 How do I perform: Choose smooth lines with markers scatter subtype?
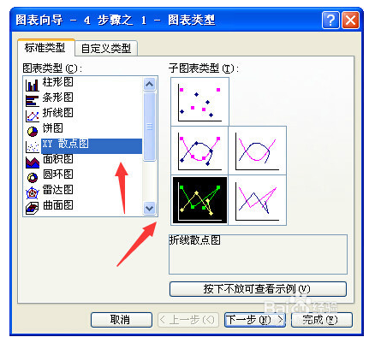pyautogui.click(x=199, y=151)
